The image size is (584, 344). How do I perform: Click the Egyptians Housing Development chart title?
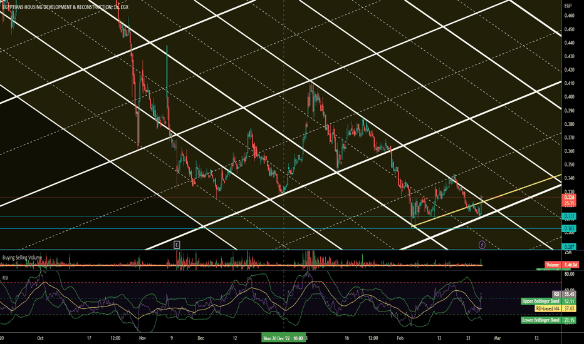click(65, 7)
